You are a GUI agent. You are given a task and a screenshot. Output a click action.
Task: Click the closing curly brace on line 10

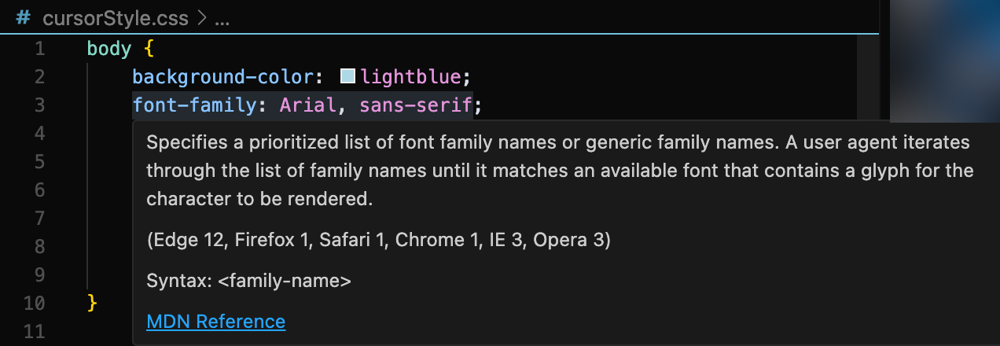coord(92,303)
